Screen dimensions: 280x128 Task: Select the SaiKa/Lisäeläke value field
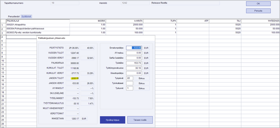point(134,58)
